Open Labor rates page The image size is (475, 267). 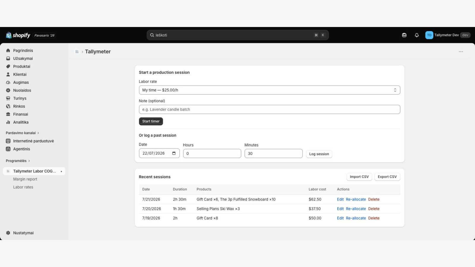(23, 187)
